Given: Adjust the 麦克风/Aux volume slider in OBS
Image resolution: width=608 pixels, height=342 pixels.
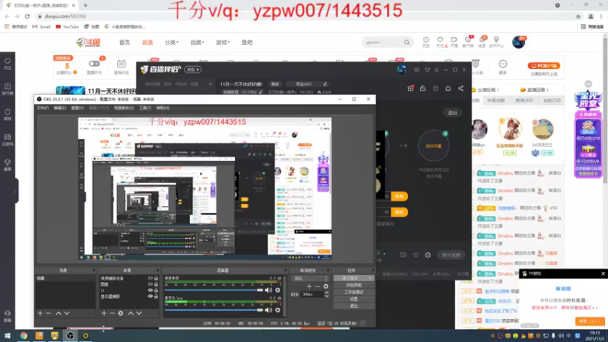Looking at the screenshot, I should point(214,310).
